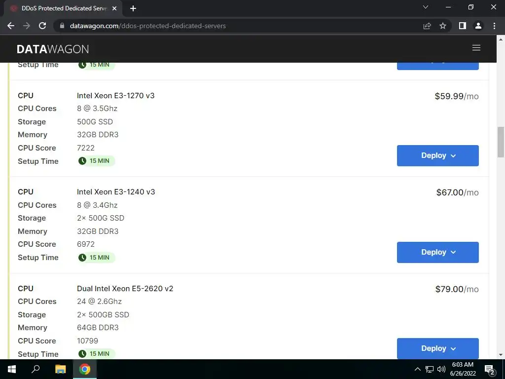
Task: Show hidden system tray icons
Action: pos(417,369)
